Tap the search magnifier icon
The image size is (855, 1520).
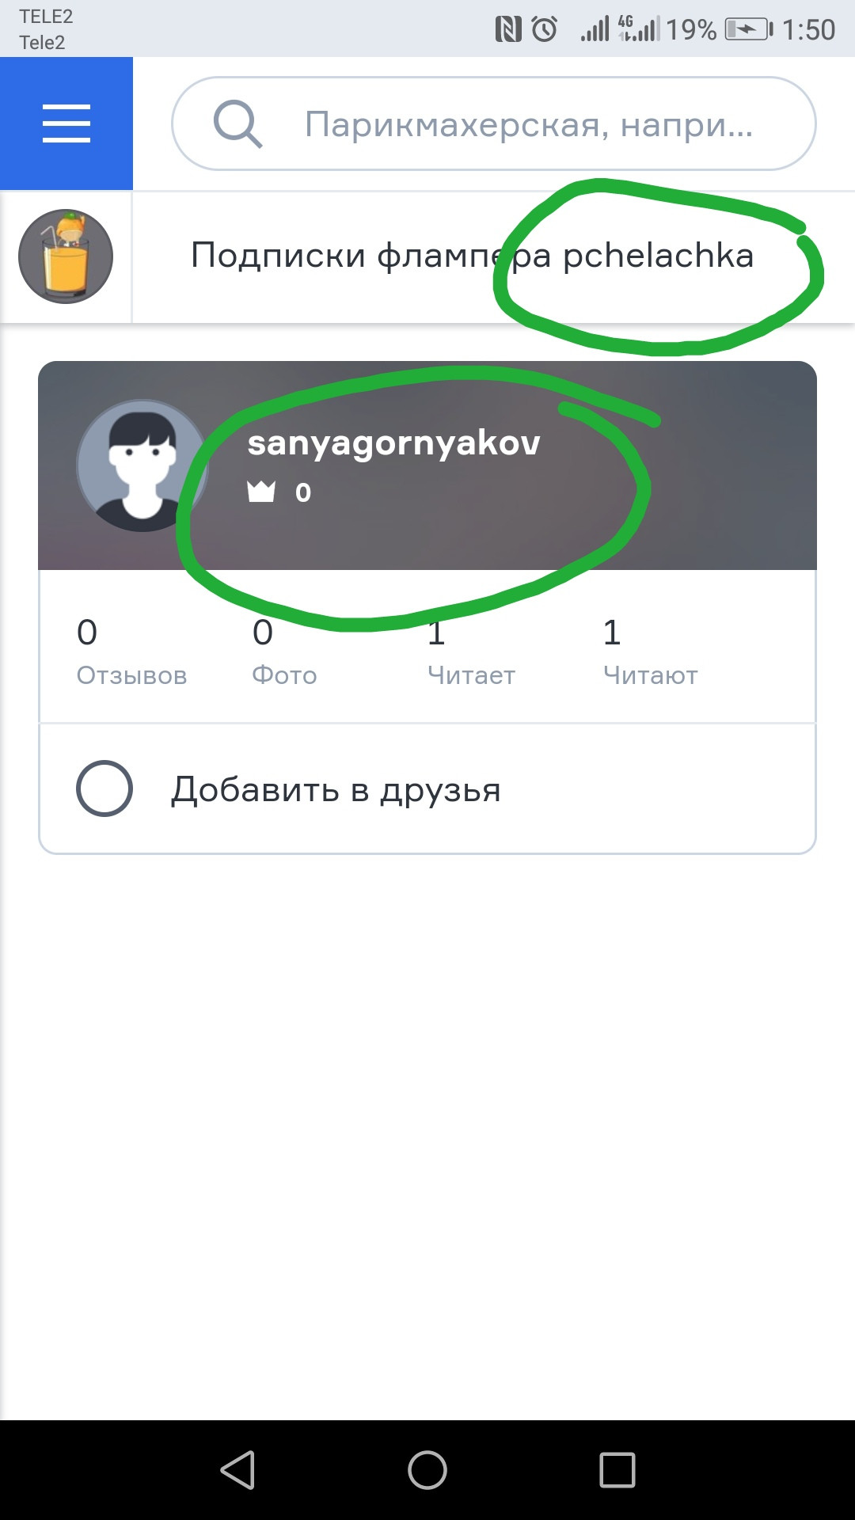point(237,124)
